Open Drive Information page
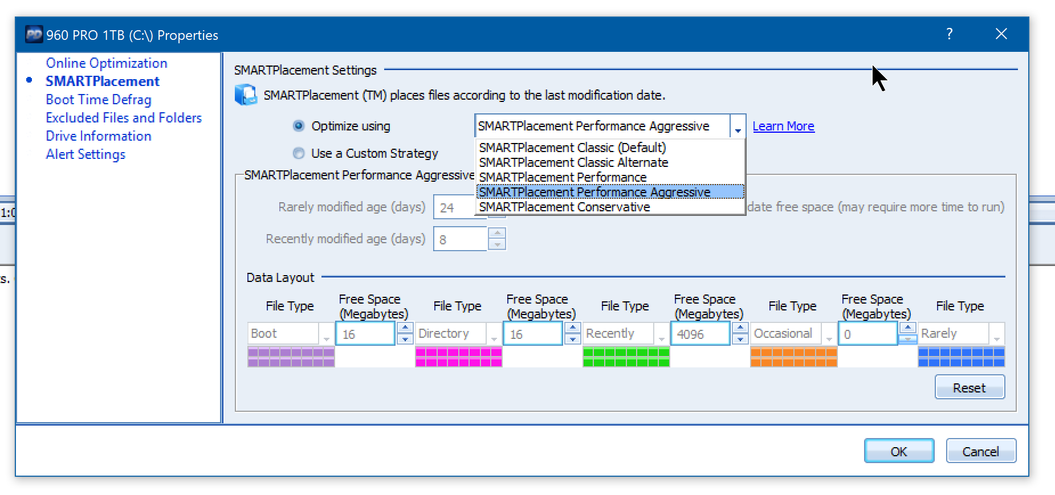The height and width of the screenshot is (495, 1055). point(99,136)
